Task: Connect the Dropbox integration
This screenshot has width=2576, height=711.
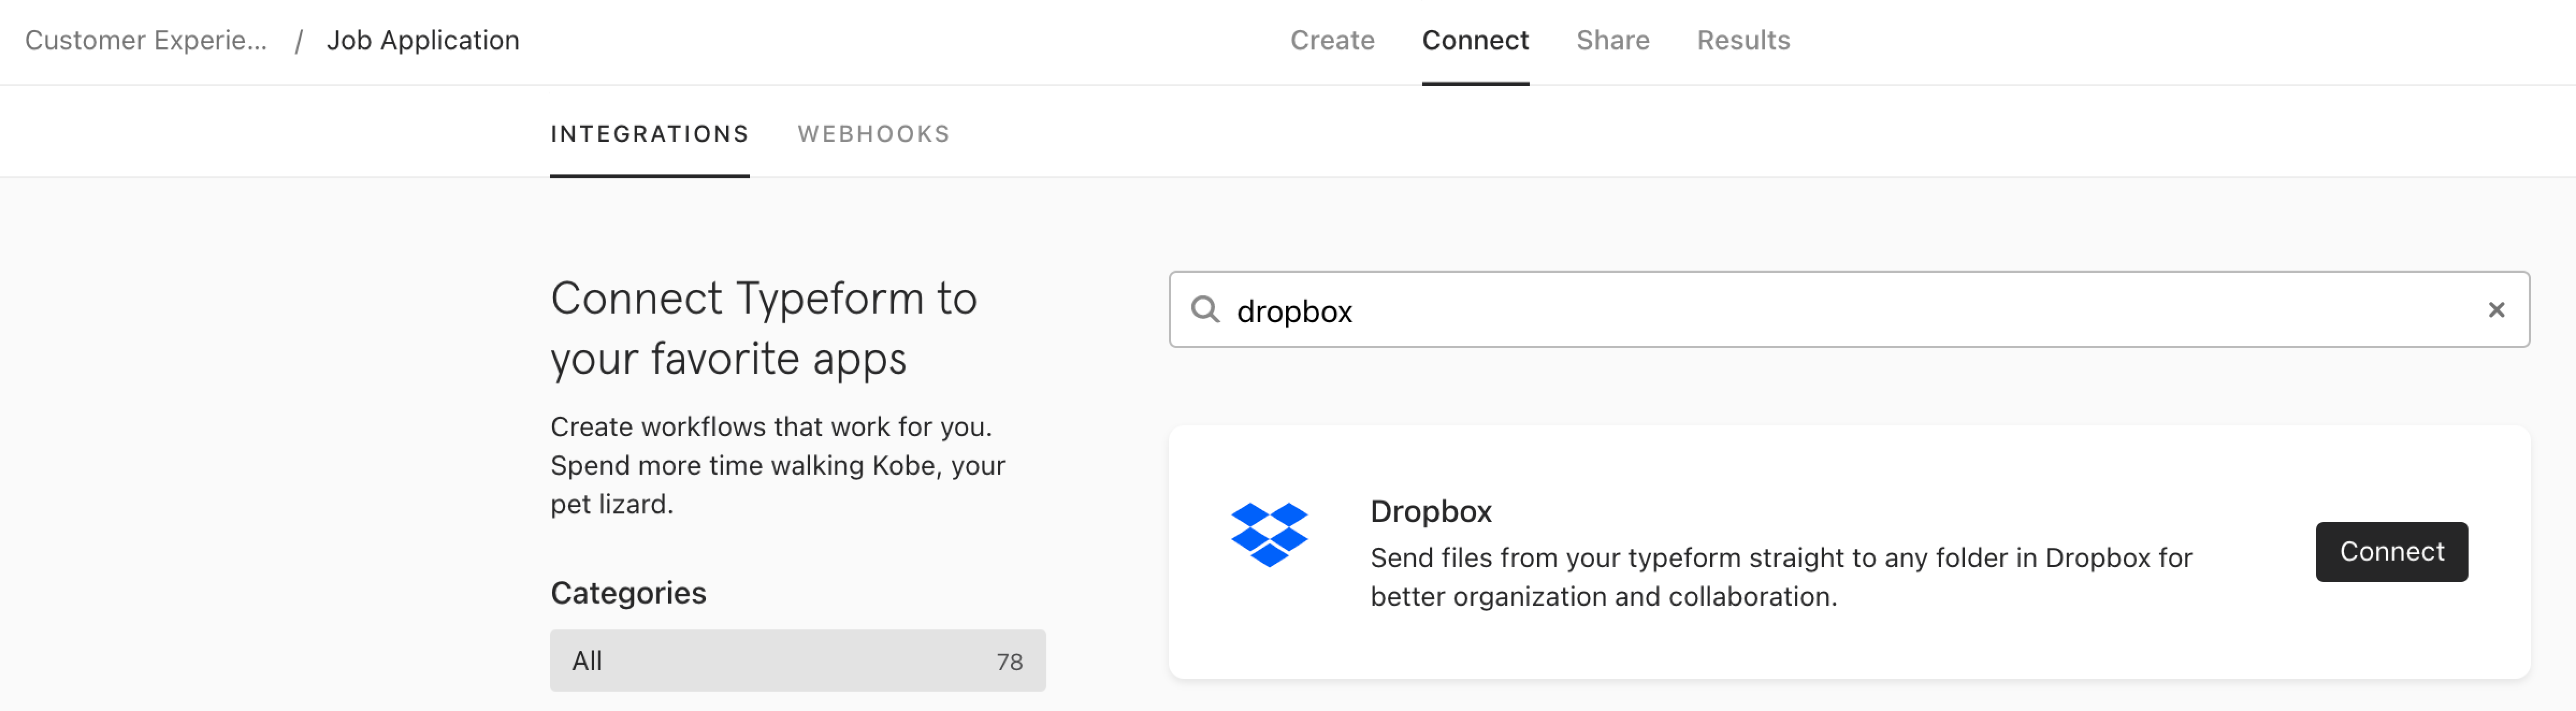Action: tap(2391, 551)
